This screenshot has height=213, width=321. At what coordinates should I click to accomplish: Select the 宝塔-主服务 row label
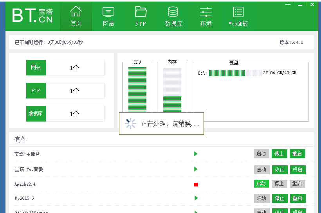pos(27,154)
